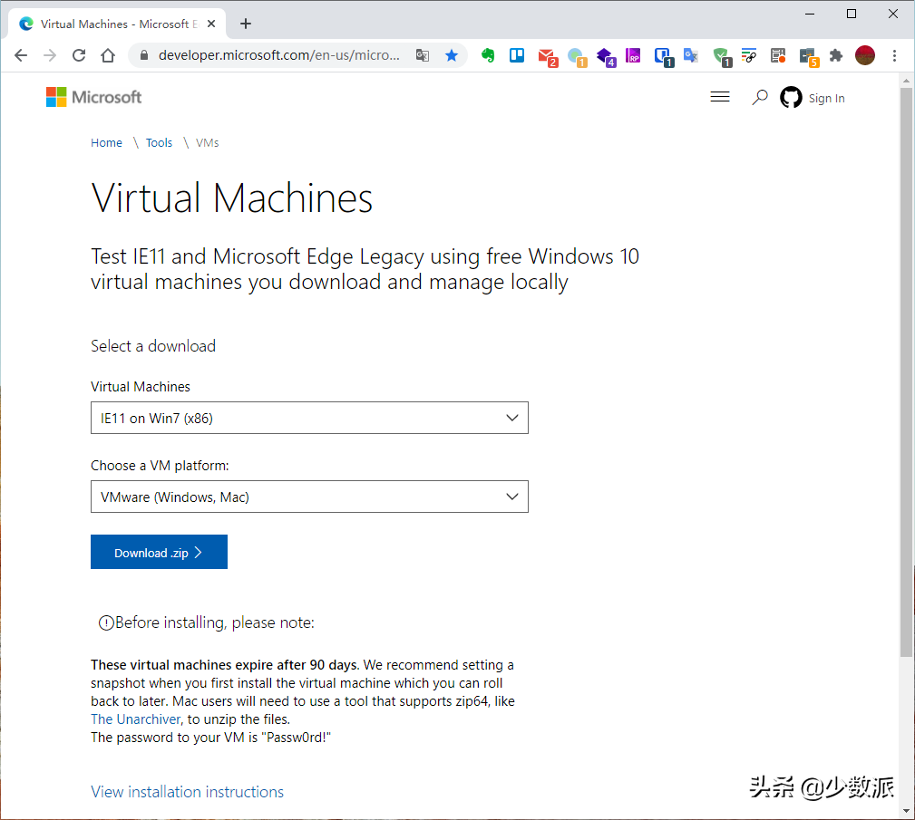Open the Chrome three-dot menu
This screenshot has height=820, width=915.
pyautogui.click(x=895, y=55)
